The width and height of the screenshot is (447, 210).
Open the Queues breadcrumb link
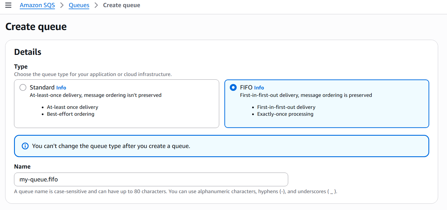[79, 5]
